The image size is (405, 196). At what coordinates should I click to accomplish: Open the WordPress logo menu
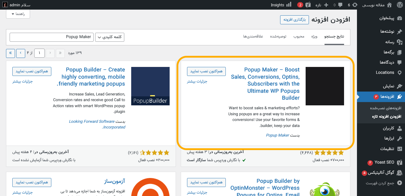(x=400, y=5)
